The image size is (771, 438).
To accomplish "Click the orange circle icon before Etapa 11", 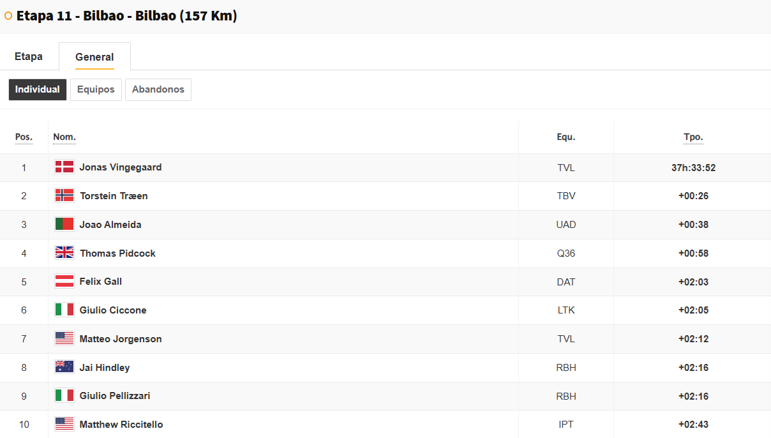I will coord(8,16).
